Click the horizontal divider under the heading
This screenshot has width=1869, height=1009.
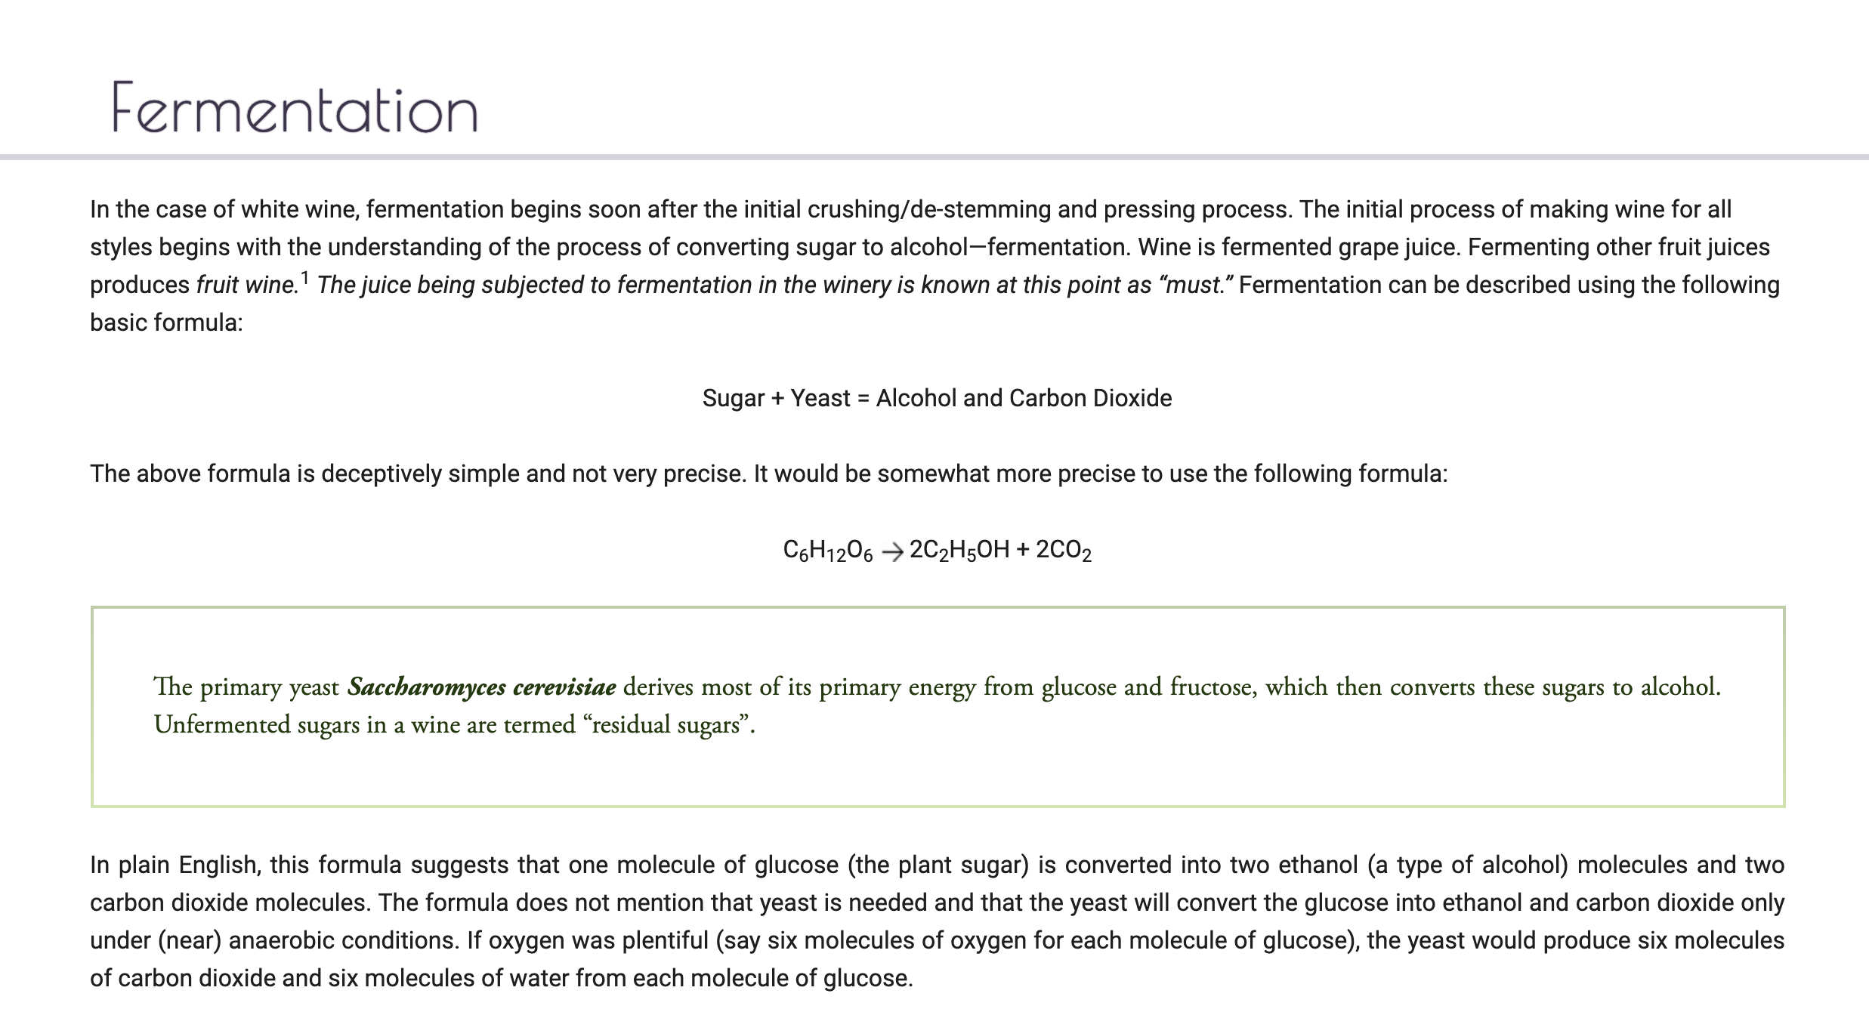[x=934, y=157]
